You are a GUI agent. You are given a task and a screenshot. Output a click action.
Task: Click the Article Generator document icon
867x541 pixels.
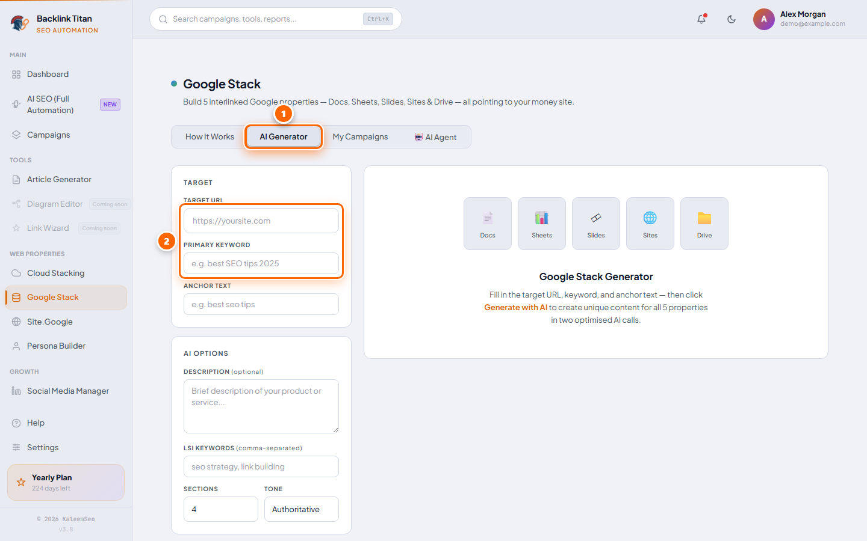point(16,180)
